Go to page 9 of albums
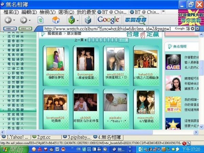This screenshot has width=204, height=153. pyautogui.click(x=116, y=40)
